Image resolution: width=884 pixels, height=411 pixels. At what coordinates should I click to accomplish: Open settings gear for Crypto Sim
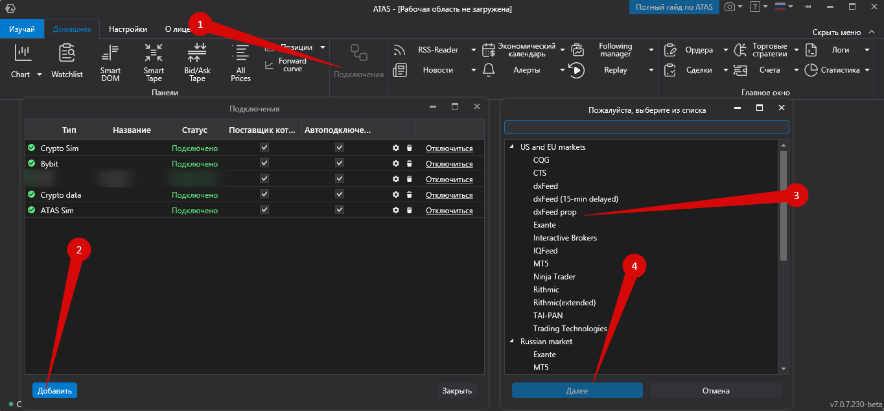pos(396,148)
